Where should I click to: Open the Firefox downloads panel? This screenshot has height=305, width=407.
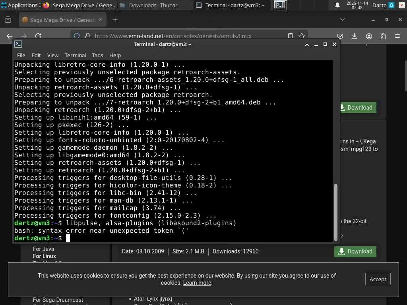pos(354,36)
